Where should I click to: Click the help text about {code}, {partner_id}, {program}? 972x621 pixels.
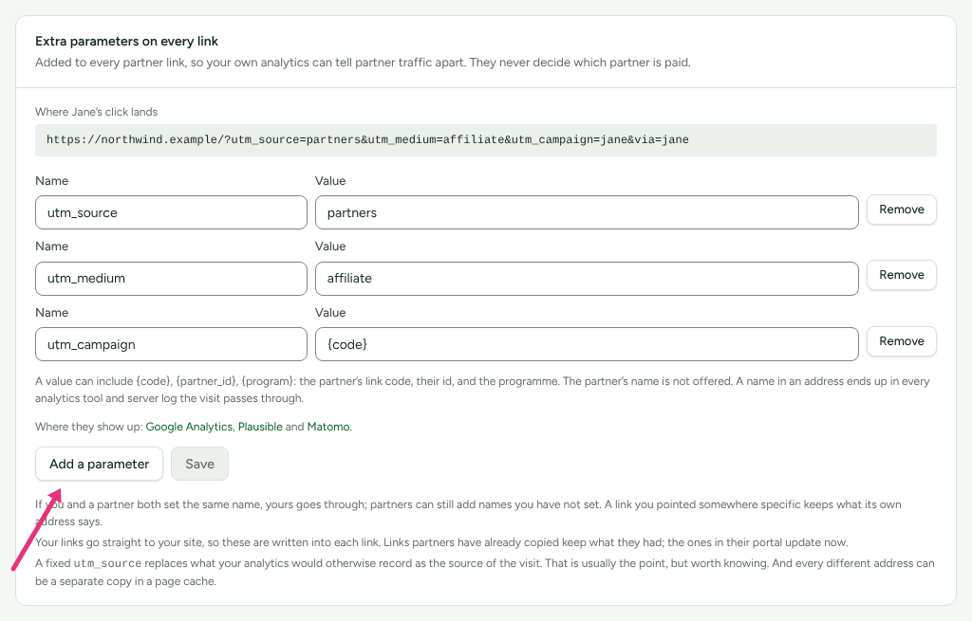[x=482, y=390]
